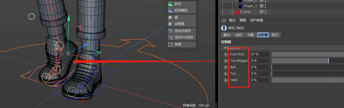Click the green muscle icon beside 肌肉
This screenshot has height=108, width=344.
tap(170, 4)
